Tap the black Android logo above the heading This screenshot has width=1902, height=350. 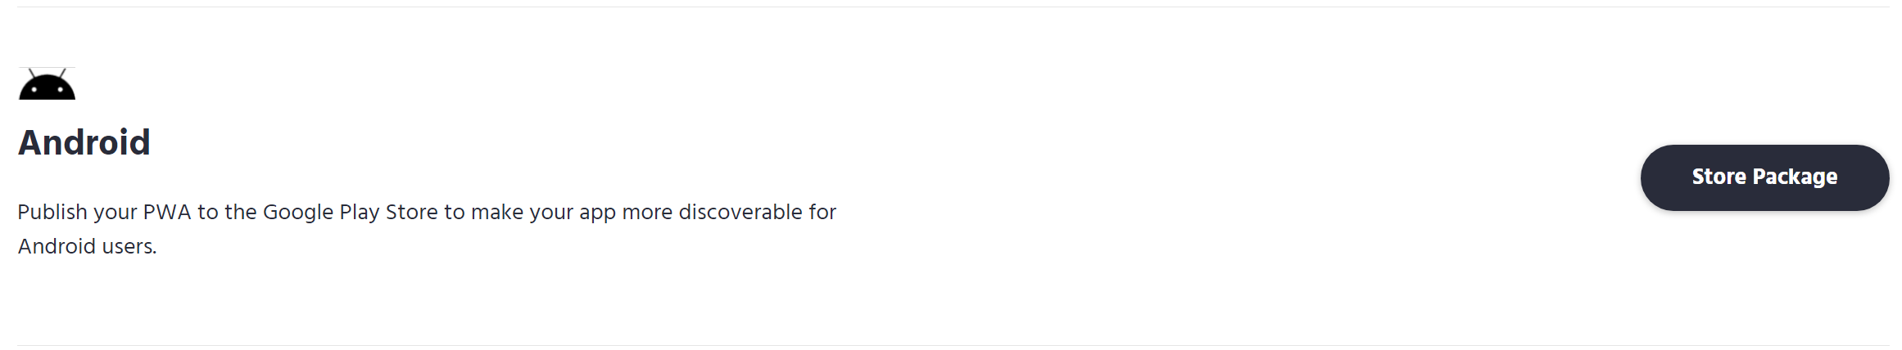point(47,84)
